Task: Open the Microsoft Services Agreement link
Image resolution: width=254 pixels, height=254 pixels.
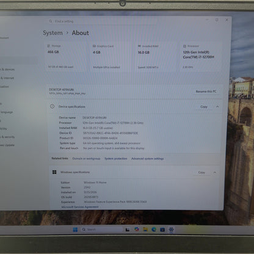Action: (80, 207)
